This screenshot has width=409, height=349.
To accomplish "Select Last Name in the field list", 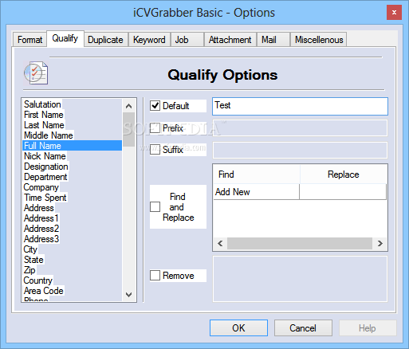I will [x=72, y=125].
